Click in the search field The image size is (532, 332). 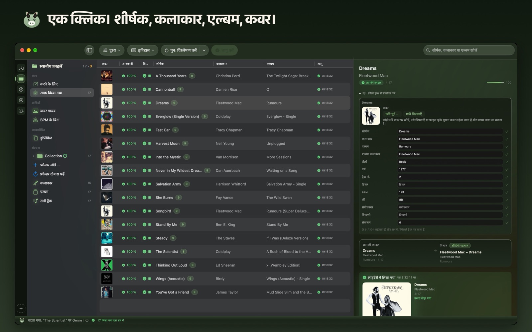[x=469, y=50]
